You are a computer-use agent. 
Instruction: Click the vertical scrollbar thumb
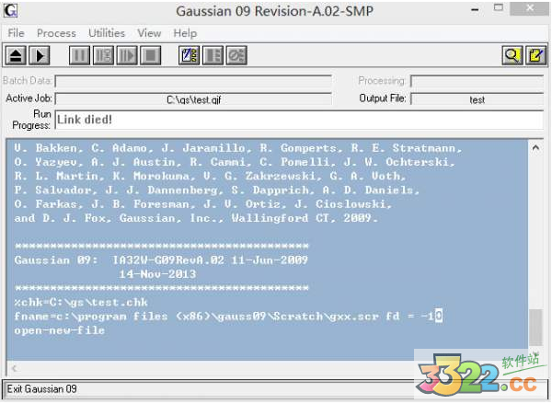coord(535,328)
